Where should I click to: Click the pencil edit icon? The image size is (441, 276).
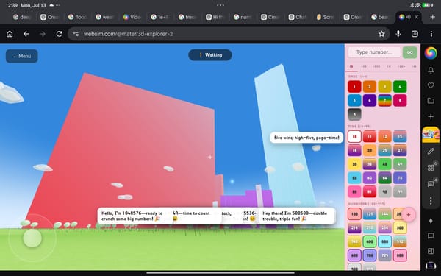[431, 152]
